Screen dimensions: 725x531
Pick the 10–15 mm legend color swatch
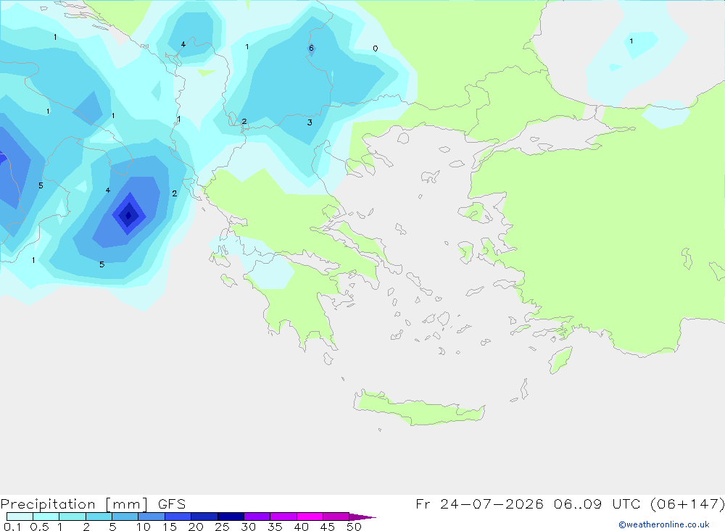pyautogui.click(x=152, y=517)
